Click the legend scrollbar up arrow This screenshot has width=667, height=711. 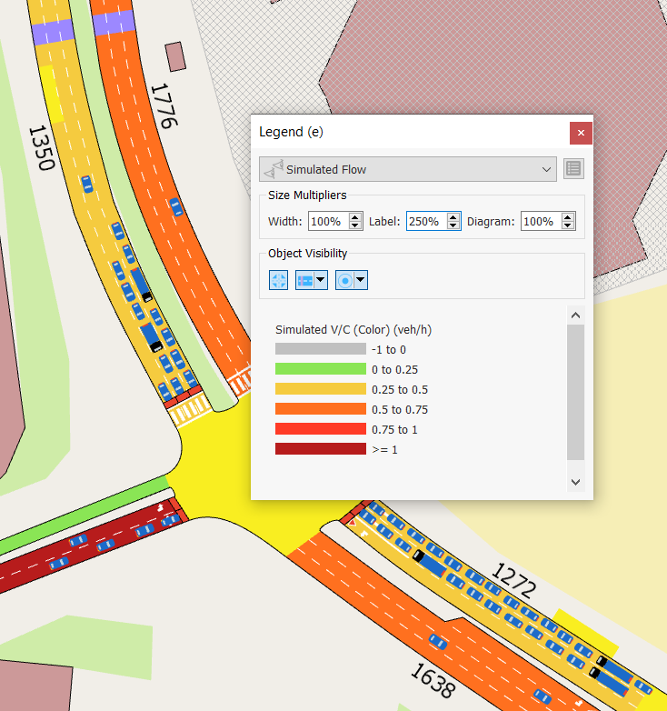tap(574, 315)
